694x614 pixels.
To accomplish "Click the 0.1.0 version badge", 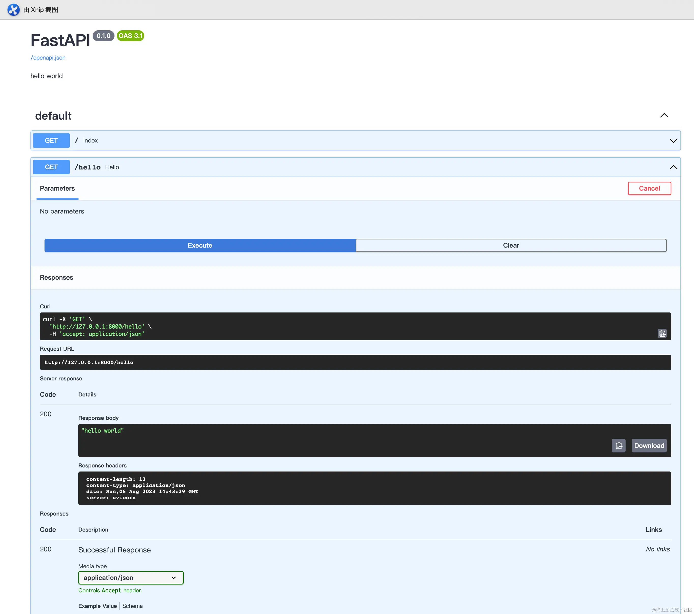I will point(103,36).
